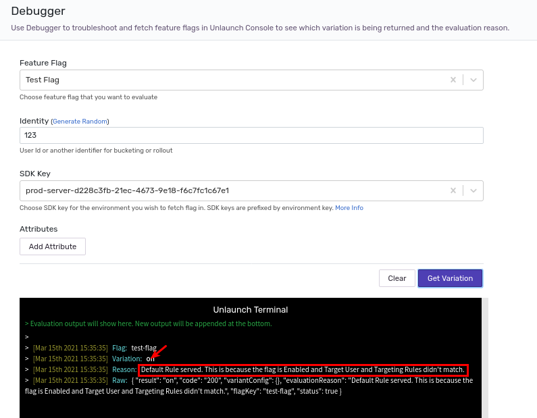This screenshot has height=418, width=537.
Task: Click the Reason: label in terminal
Action: pyautogui.click(x=124, y=370)
